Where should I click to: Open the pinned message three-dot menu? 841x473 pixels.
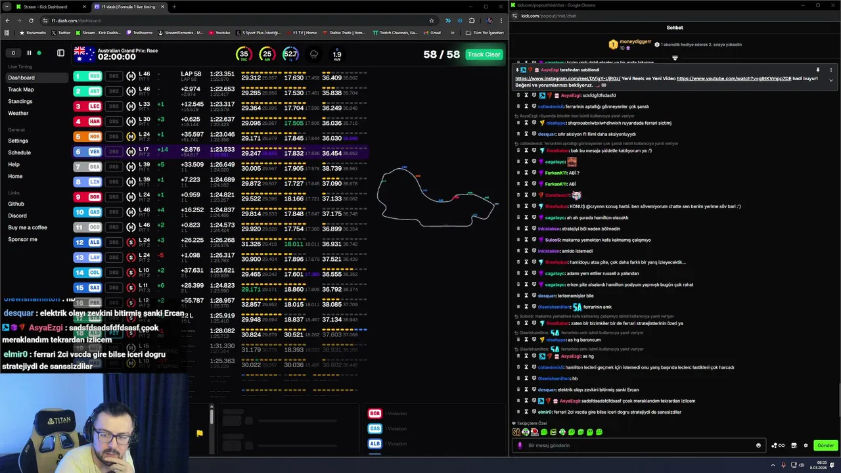pyautogui.click(x=830, y=70)
